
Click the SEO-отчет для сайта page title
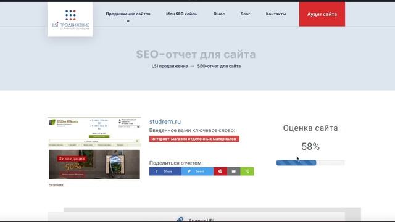[x=196, y=54]
